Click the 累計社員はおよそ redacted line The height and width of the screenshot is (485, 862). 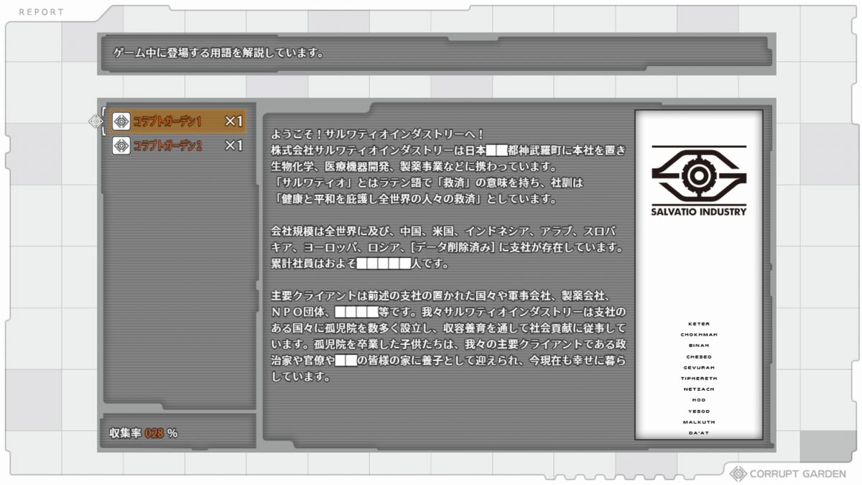click(361, 264)
